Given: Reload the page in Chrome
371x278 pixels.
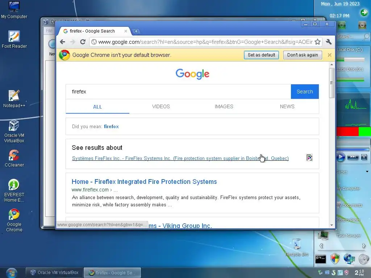Looking at the screenshot, I should point(83,42).
